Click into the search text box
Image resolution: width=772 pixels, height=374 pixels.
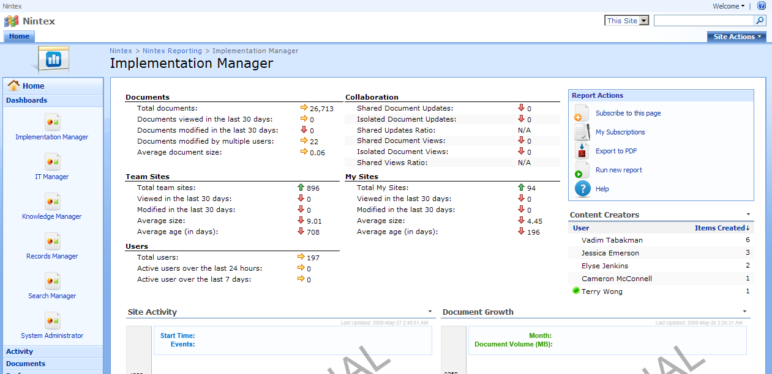pyautogui.click(x=703, y=21)
